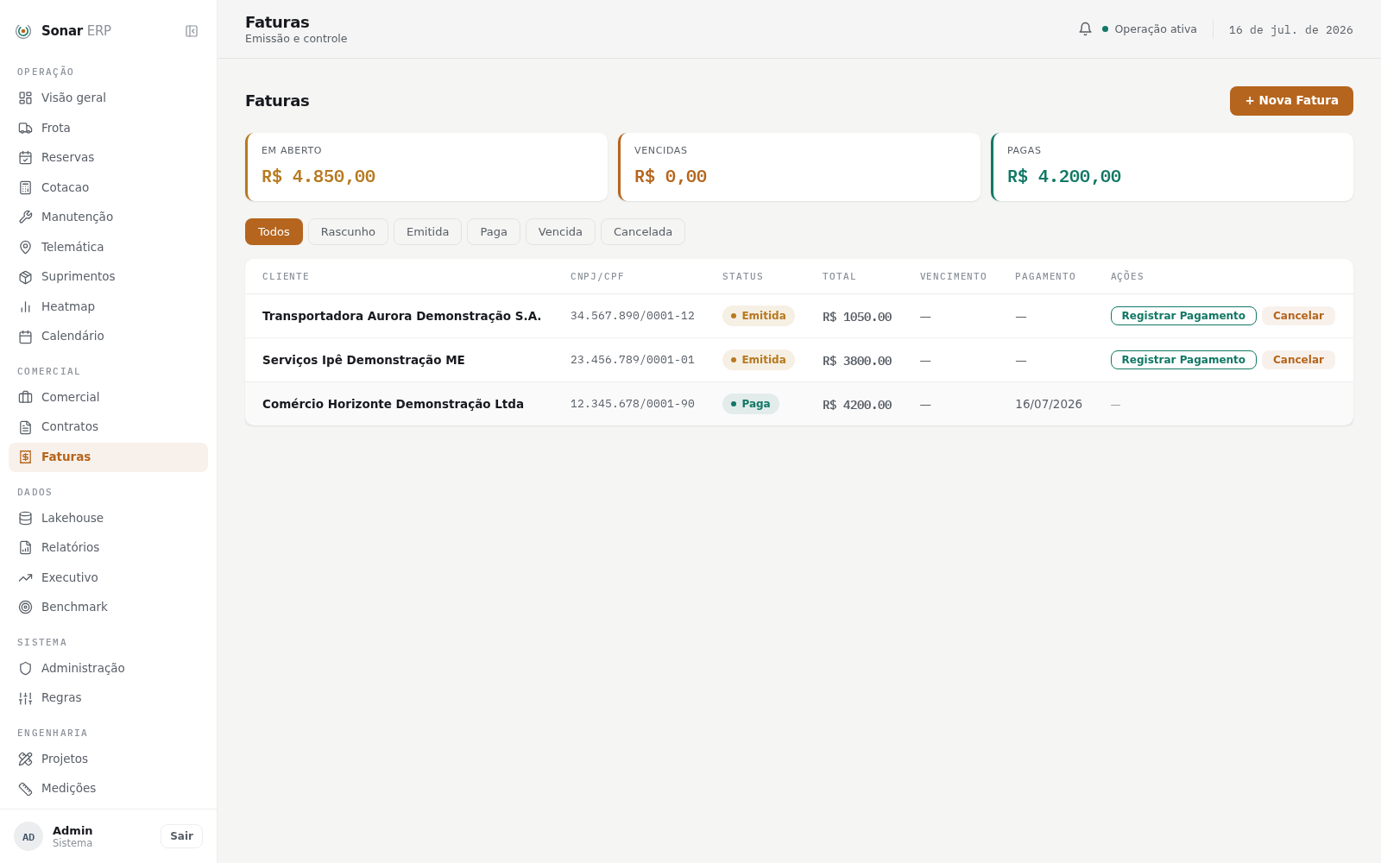Click the Manutenção wrench icon
This screenshot has height=863, width=1381.
click(x=26, y=217)
